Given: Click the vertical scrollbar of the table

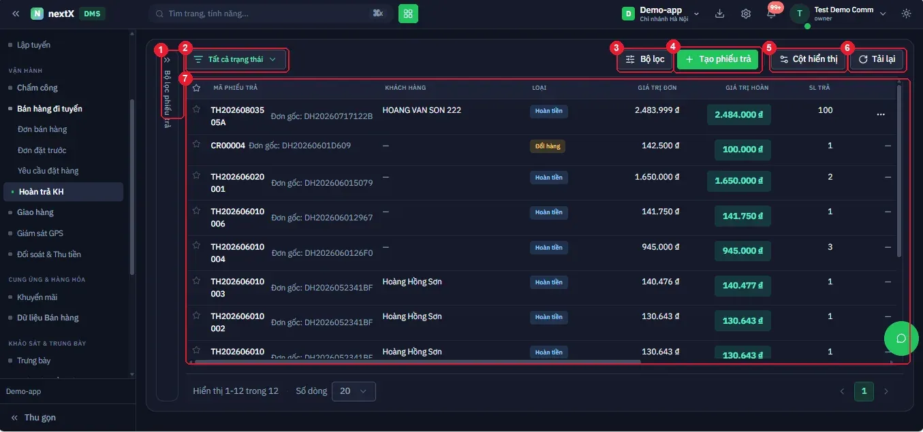Looking at the screenshot, I should pos(900,170).
